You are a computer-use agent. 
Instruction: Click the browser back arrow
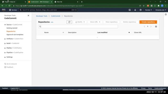click(2, 6)
